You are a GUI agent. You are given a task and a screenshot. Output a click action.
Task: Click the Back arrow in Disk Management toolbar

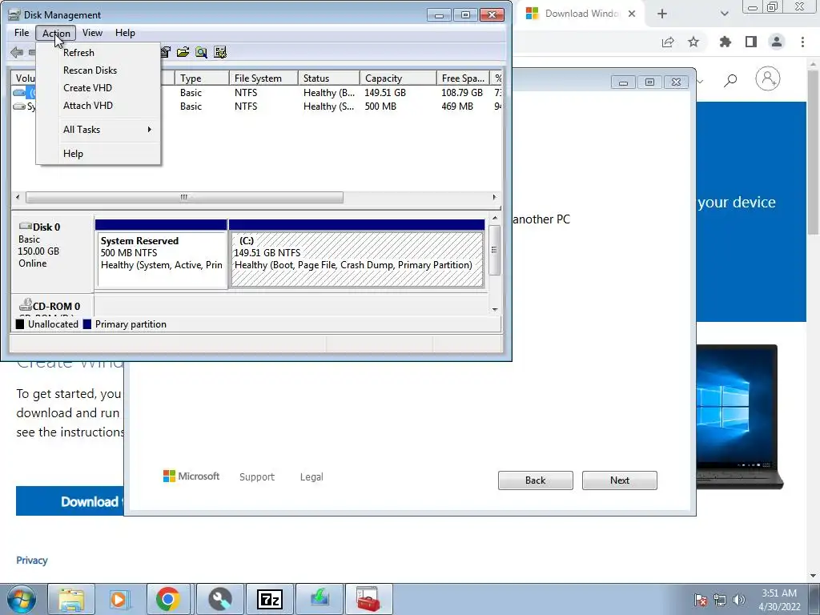click(x=17, y=52)
